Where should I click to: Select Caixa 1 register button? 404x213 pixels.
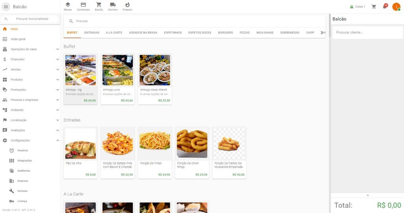pyautogui.click(x=357, y=7)
